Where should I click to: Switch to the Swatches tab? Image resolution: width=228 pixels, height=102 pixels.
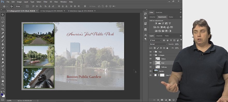(159, 12)
